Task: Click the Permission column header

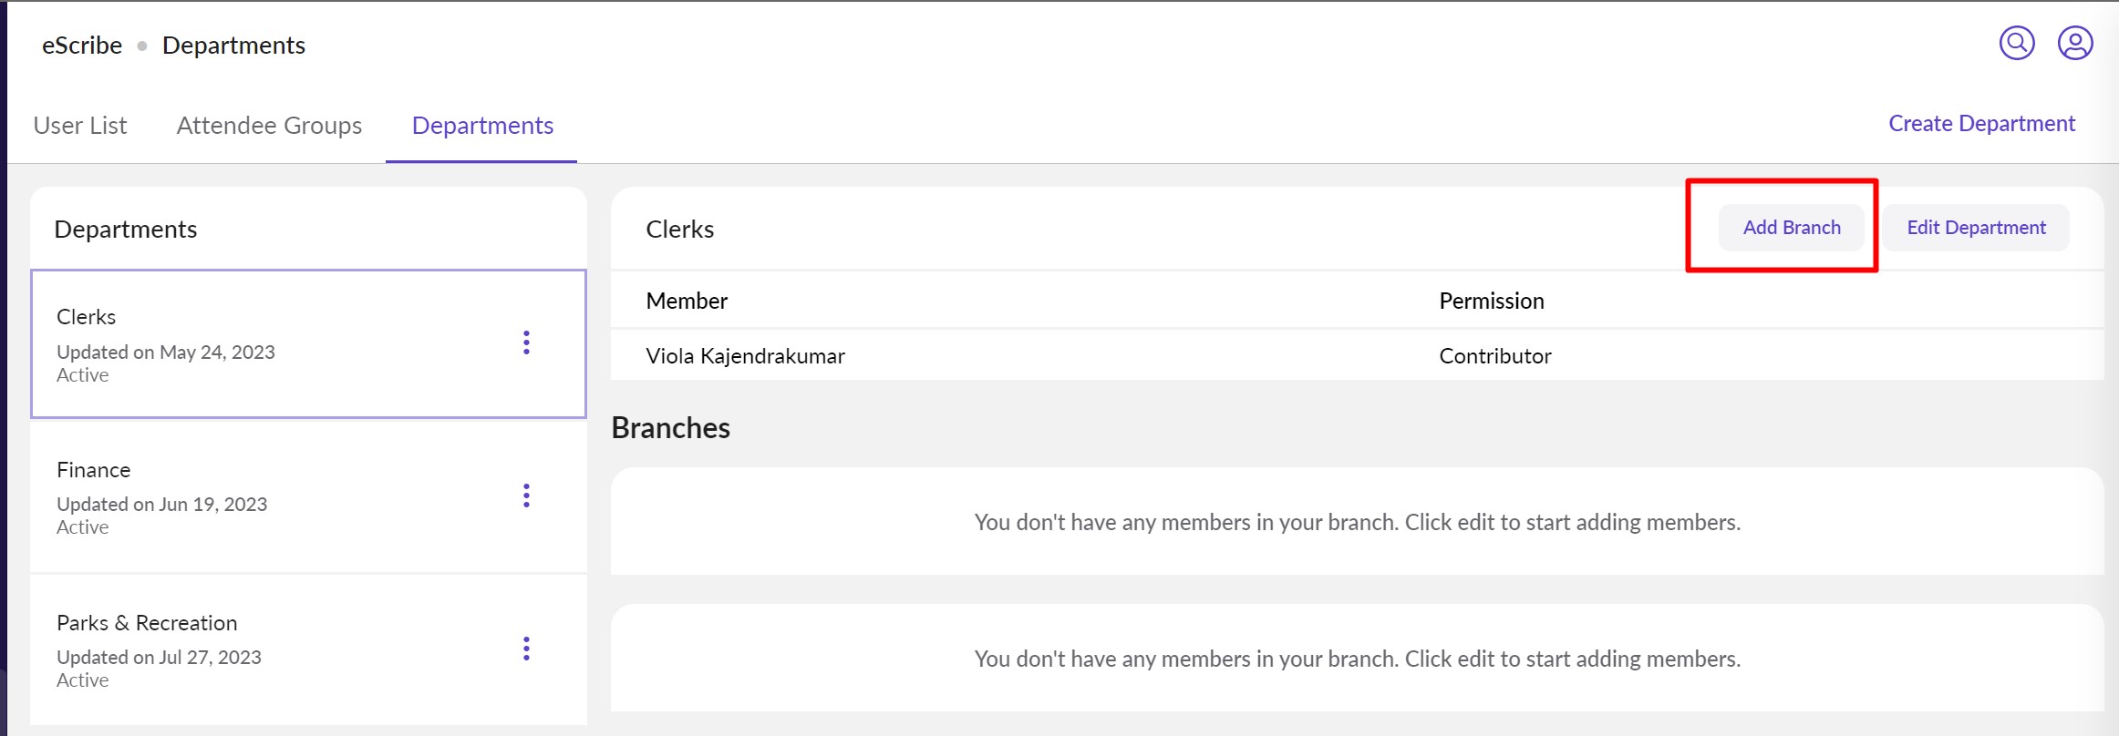Action: 1491,302
